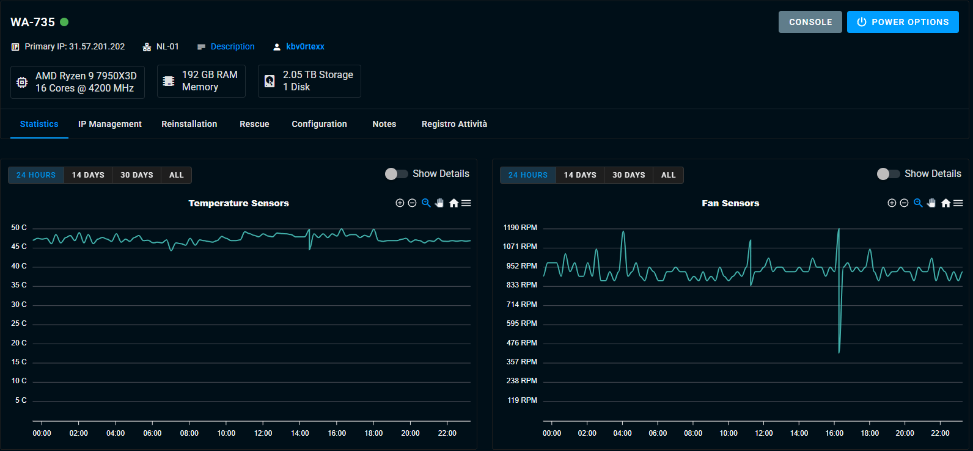Click selection zoom magnifier on Fan chart
This screenshot has width=973, height=451.
pyautogui.click(x=918, y=203)
